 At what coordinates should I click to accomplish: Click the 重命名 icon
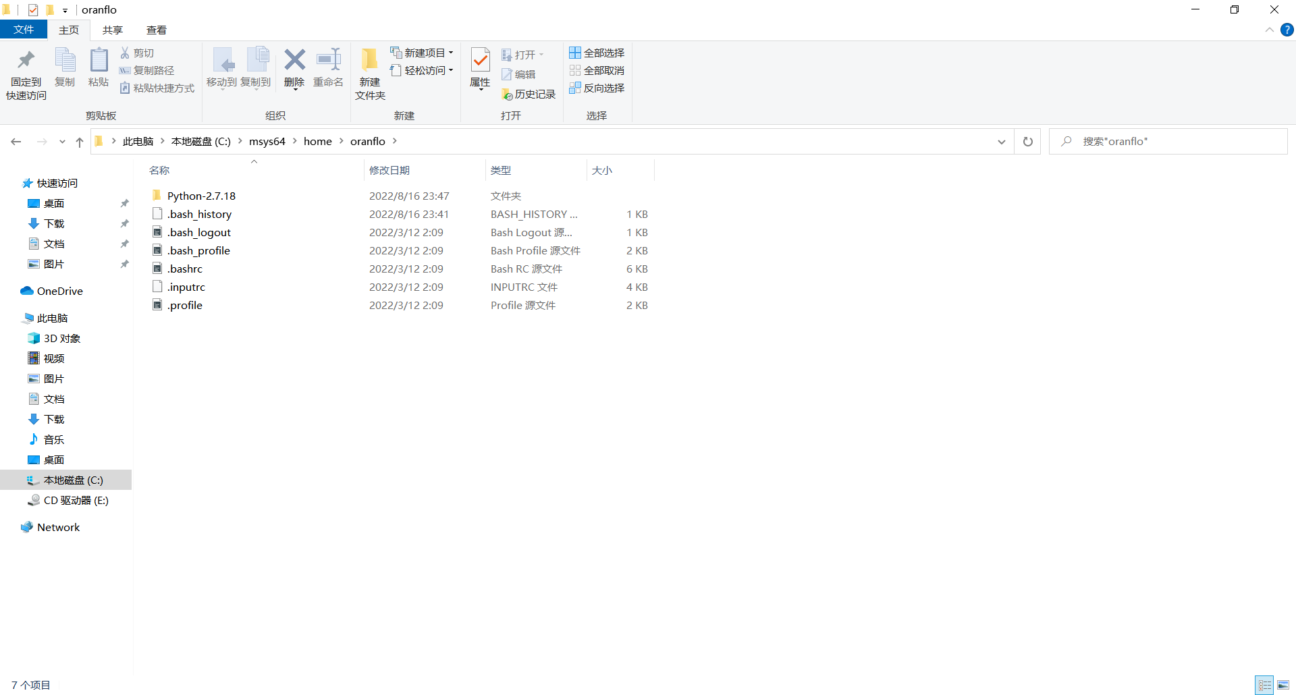click(x=329, y=60)
